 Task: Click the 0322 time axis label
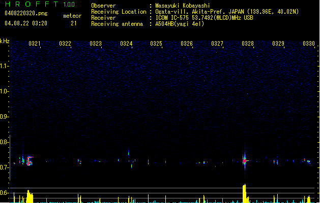click(65, 44)
